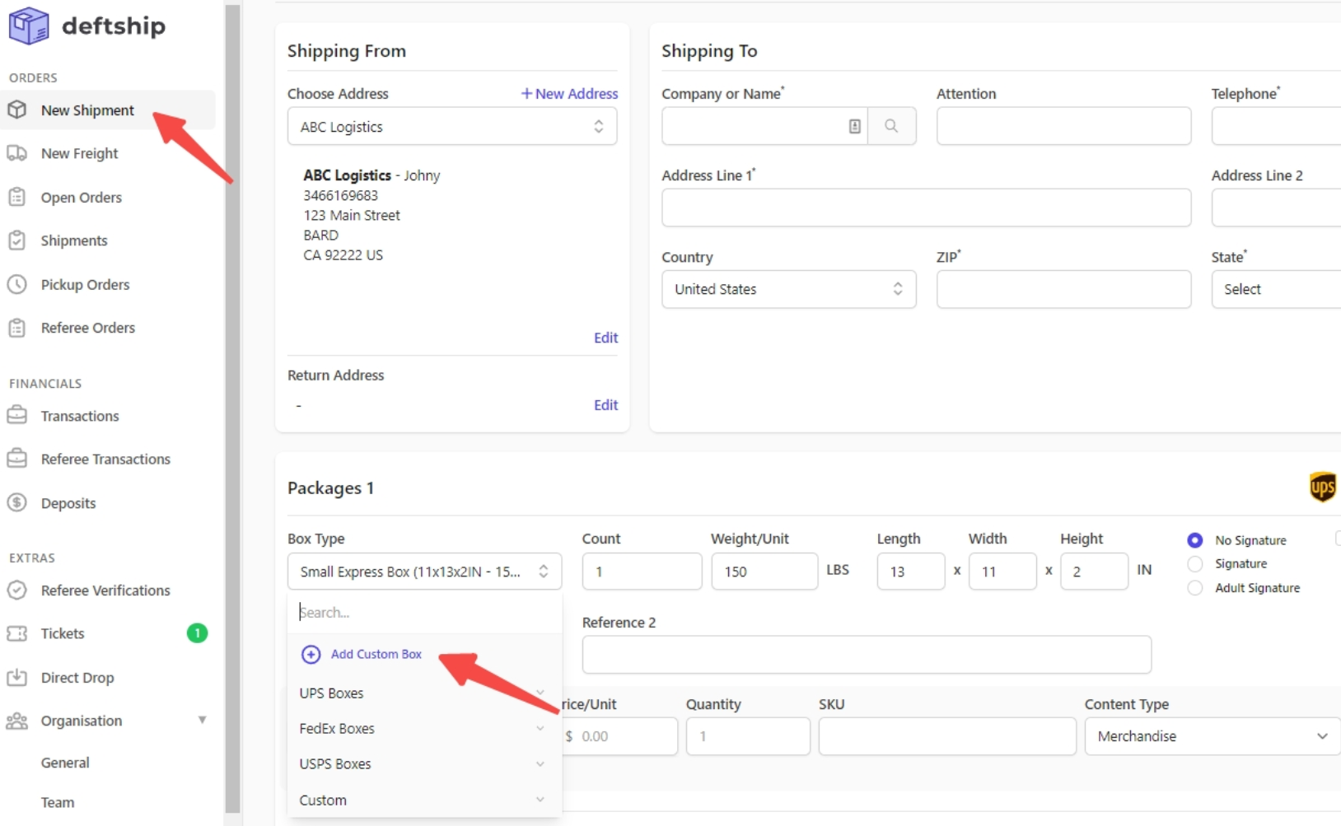1341x826 pixels.
Task: Open New Freight page
Action: 80,153
